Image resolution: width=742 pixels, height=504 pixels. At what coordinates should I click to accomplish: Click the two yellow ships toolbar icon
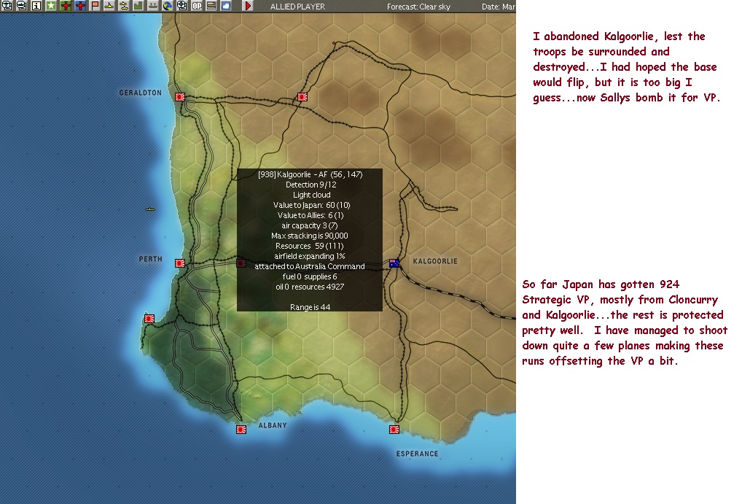click(123, 6)
